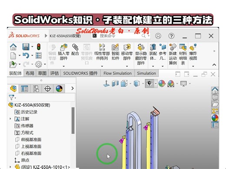Create New Motion Study (新建运动算例)
This screenshot has height=169, width=226.
173,54
